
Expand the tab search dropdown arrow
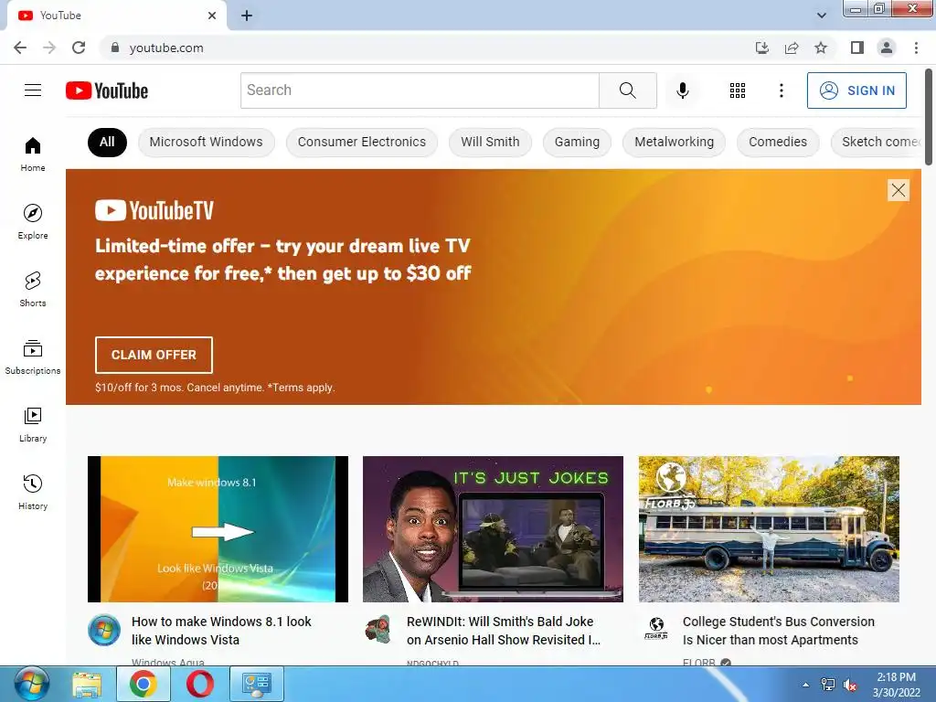[x=822, y=16]
